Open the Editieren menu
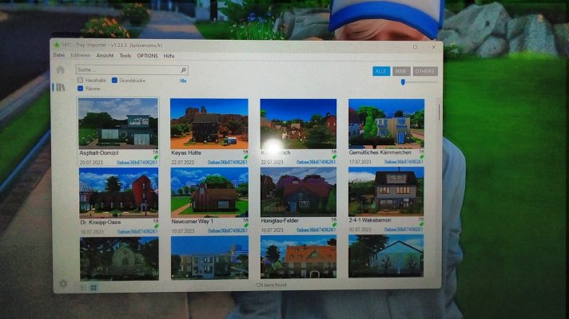Screen dimensions: 569x319 (x=80, y=55)
